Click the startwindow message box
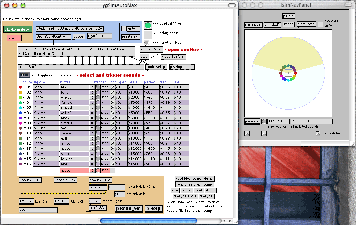This screenshot has width=356, height=225. pyautogui.click(x=18, y=30)
